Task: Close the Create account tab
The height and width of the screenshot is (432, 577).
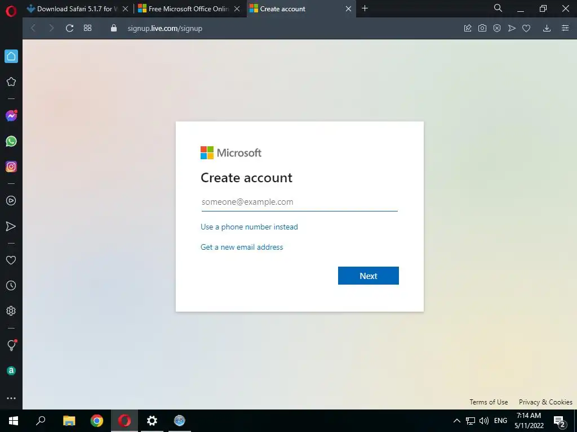Action: coord(348,9)
